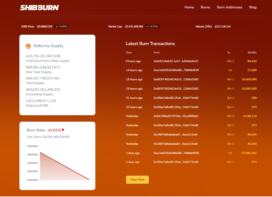The image size is (272, 197).
Task: Click the Burn Rate -44.83% text
Action: tap(44, 130)
